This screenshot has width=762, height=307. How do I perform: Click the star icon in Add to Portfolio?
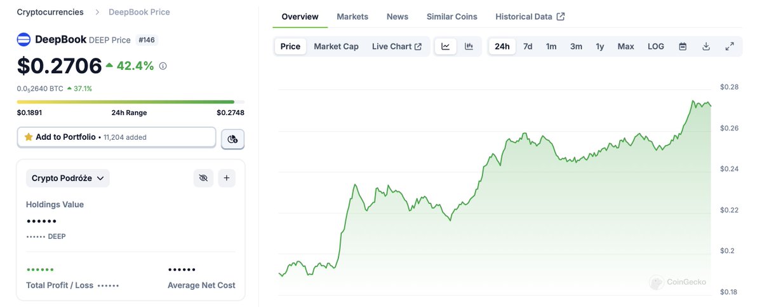tap(28, 137)
